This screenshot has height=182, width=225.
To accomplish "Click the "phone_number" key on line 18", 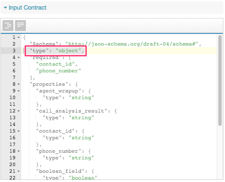I will (x=58, y=151).
